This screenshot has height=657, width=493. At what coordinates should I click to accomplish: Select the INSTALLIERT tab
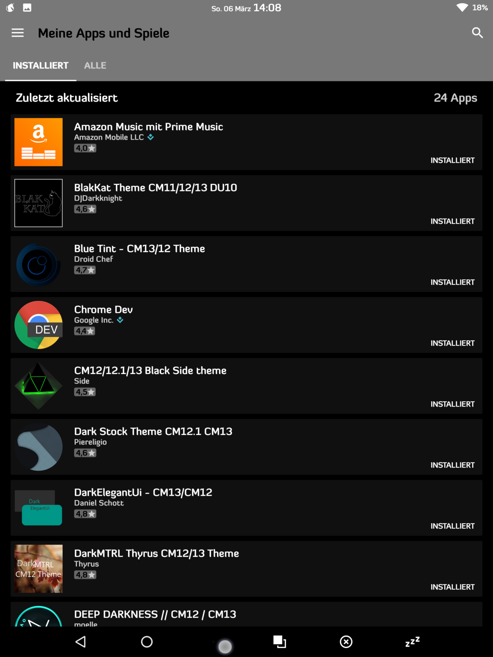[x=41, y=66]
